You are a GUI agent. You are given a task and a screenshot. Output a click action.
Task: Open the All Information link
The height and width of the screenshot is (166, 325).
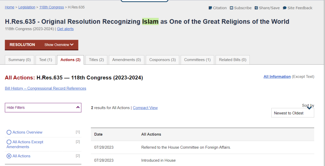277,77
